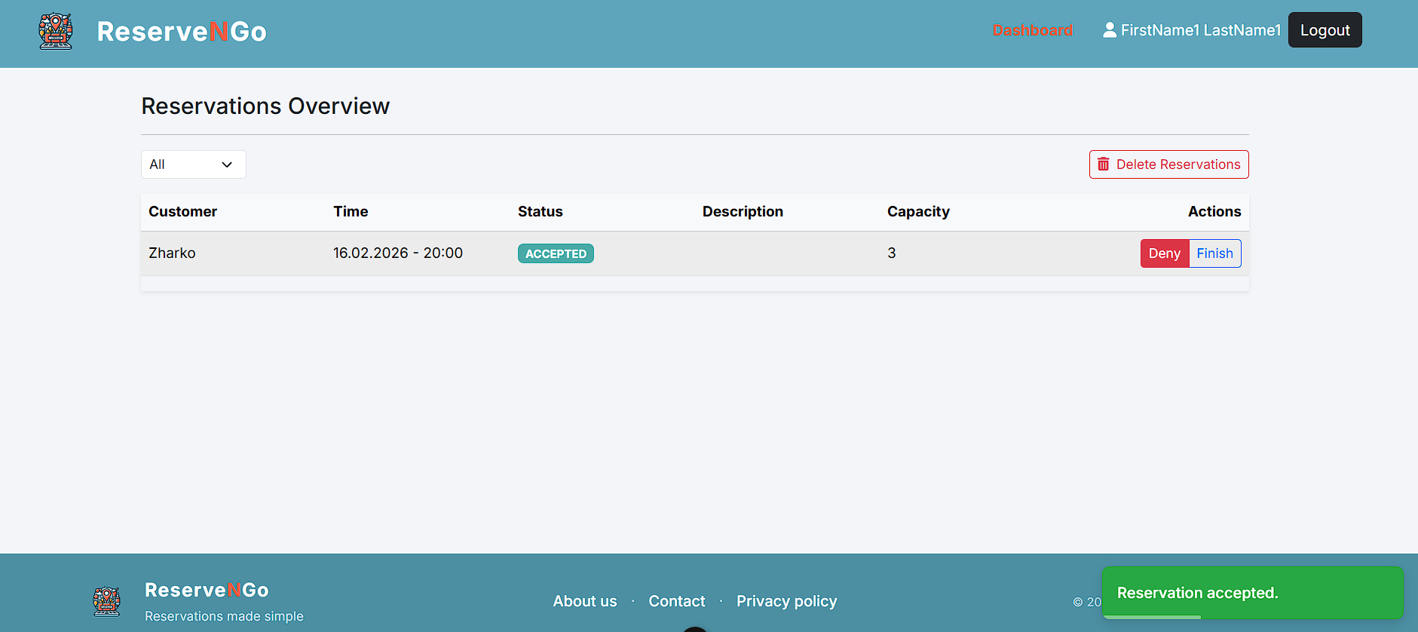The image size is (1418, 632).
Task: Open the Dashboard navigation item
Action: click(1032, 30)
